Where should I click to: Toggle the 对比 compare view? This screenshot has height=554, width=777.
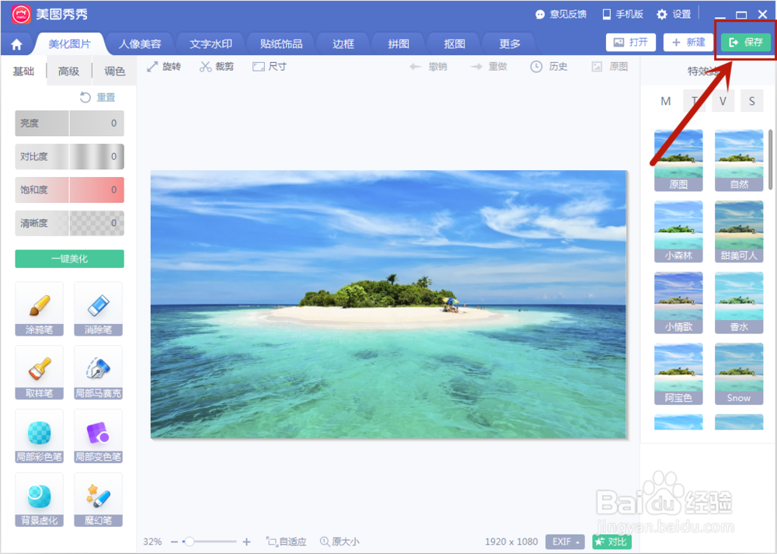point(611,542)
